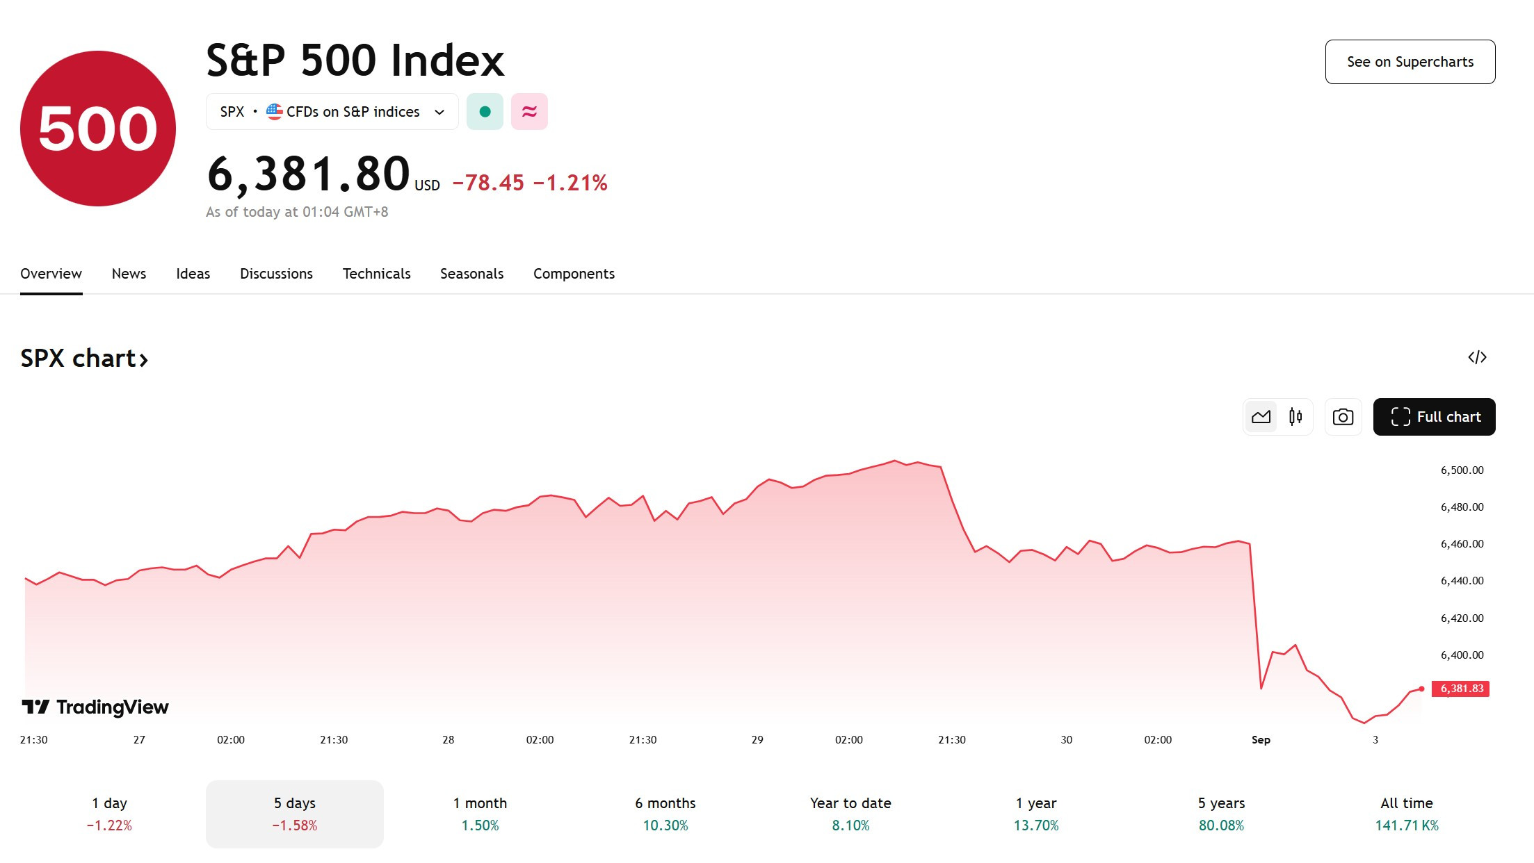Screen dimensions: 1534x863
Task: Click the red S&P 500 logo
Action: tap(98, 129)
